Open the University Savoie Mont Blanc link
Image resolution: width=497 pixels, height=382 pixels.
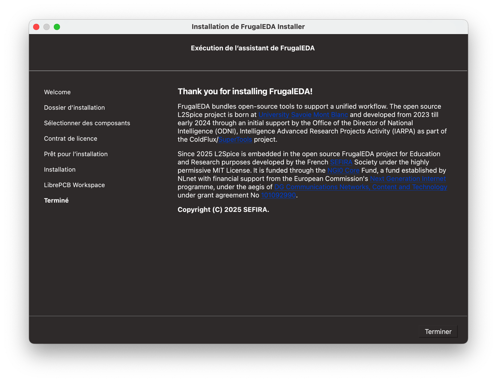tap(303, 115)
